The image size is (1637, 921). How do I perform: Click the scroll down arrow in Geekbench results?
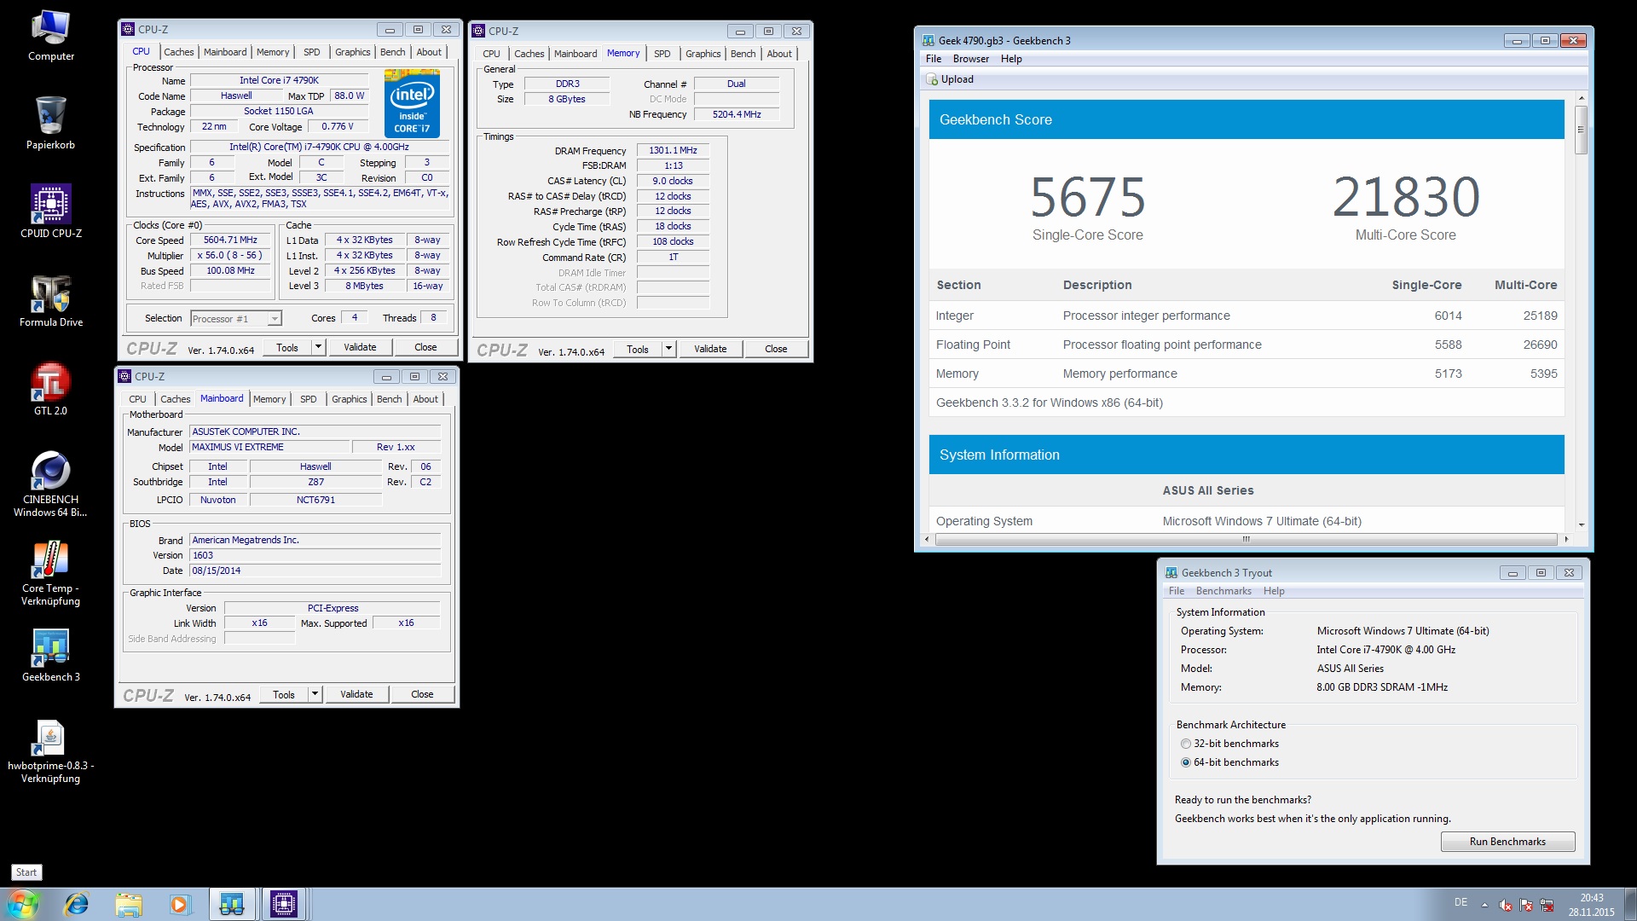point(1581,524)
